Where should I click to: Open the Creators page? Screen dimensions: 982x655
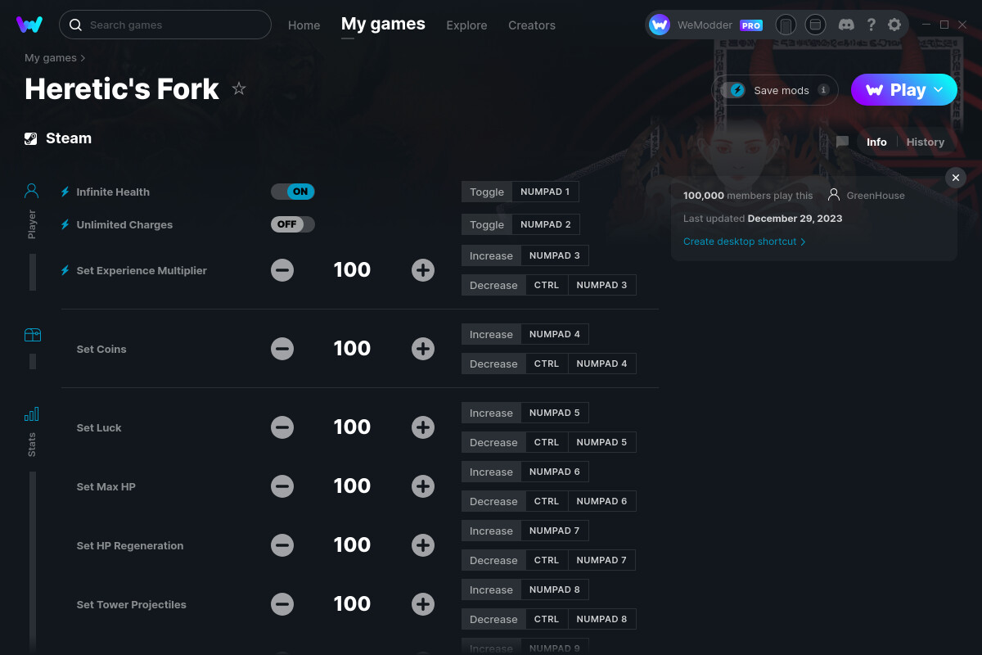tap(531, 25)
